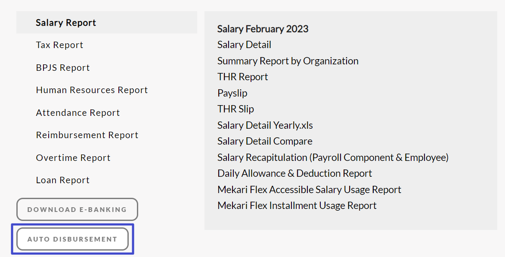Open Mekari Flex Installment Usage Report

click(297, 206)
